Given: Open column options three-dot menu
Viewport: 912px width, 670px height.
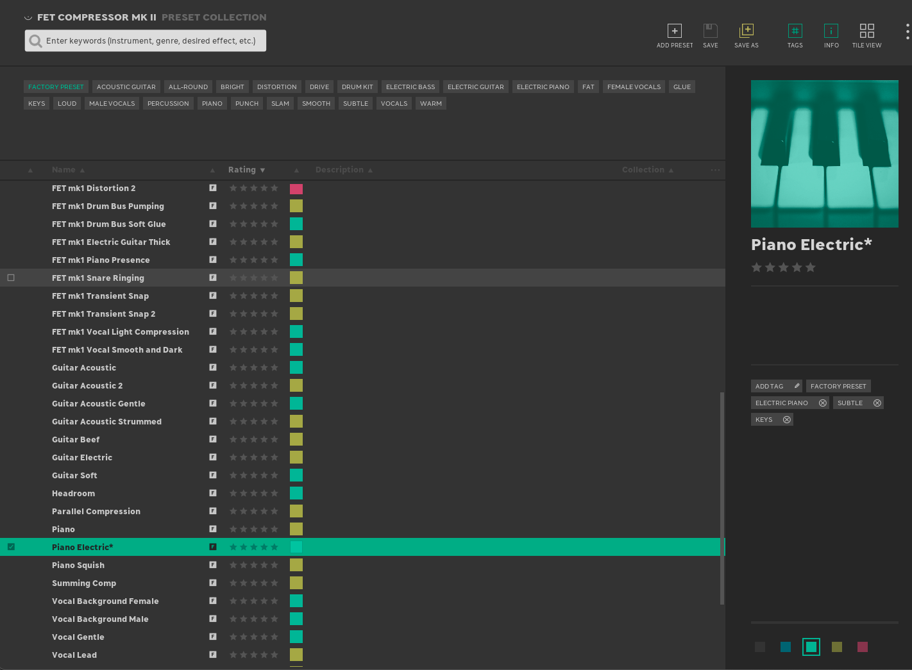Looking at the screenshot, I should (715, 170).
